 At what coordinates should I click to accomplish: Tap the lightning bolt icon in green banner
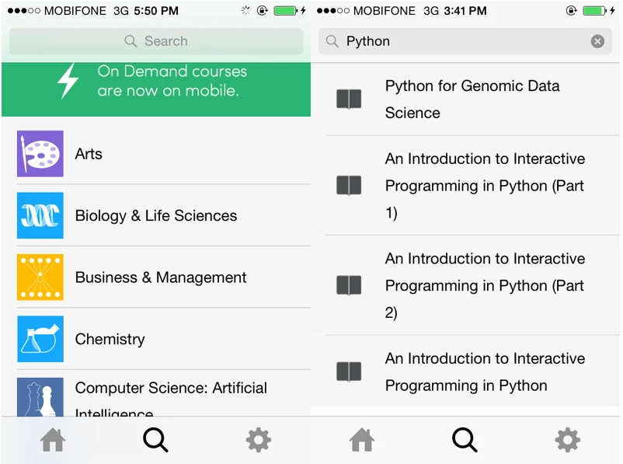68,80
